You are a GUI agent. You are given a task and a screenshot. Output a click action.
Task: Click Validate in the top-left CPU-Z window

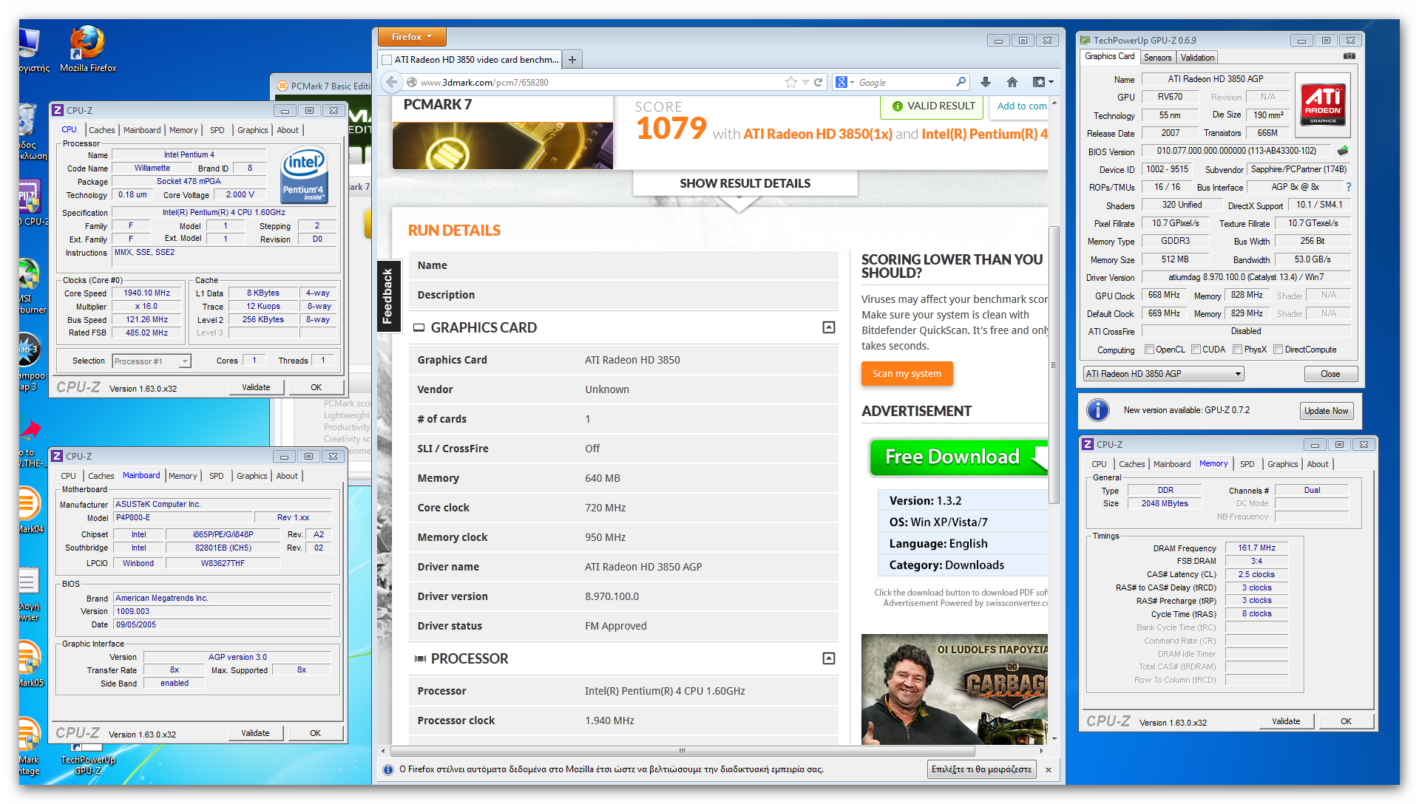pyautogui.click(x=256, y=387)
